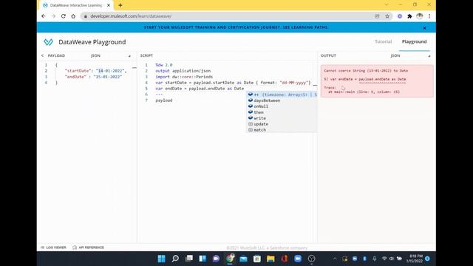Viewport: 473px width, 266px height.
Task: Open the Windows Start menu
Action: pyautogui.click(x=161, y=259)
